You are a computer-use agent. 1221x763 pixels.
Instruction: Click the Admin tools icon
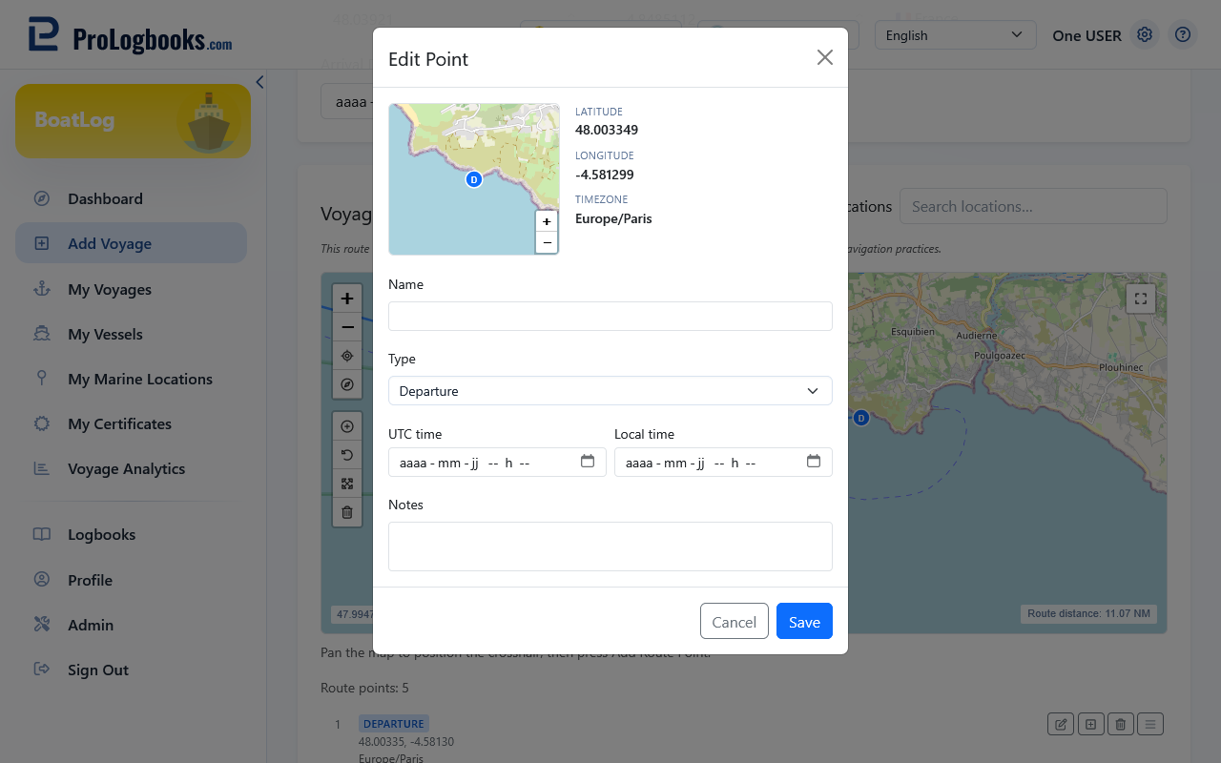point(41,625)
